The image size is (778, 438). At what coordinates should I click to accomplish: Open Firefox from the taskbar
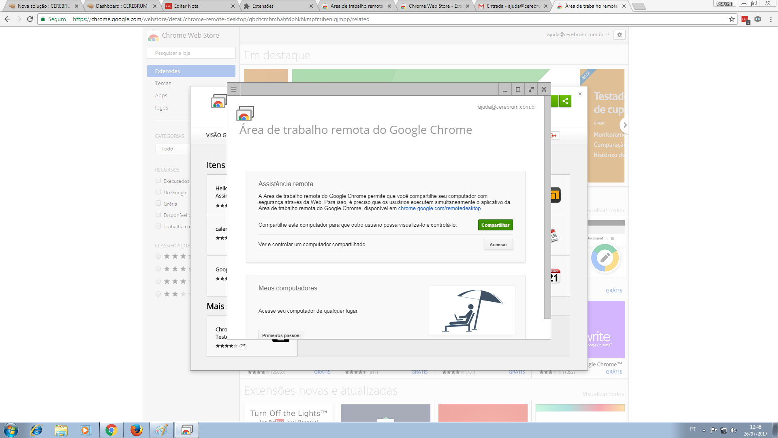136,430
